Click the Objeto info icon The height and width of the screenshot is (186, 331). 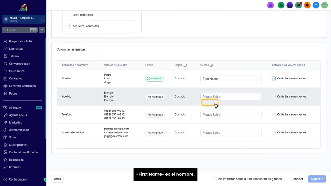pyautogui.click(x=185, y=65)
